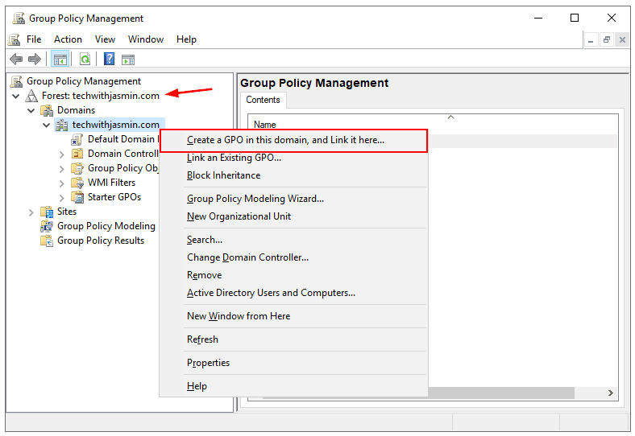Click the Default Domain policy link icon
This screenshot has height=436, width=635.
point(77,139)
